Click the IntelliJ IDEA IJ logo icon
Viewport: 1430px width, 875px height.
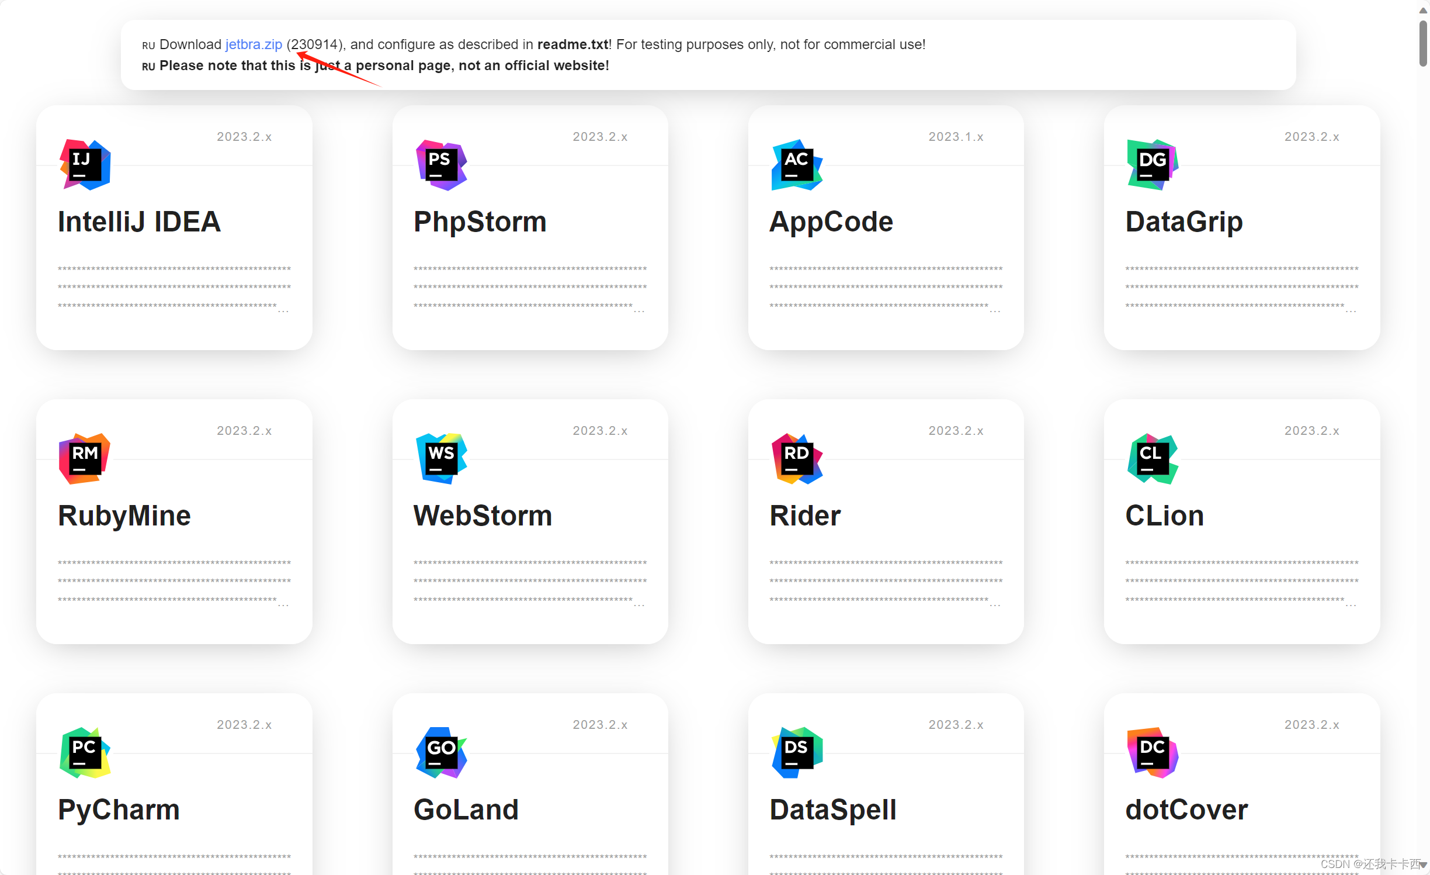(85, 165)
